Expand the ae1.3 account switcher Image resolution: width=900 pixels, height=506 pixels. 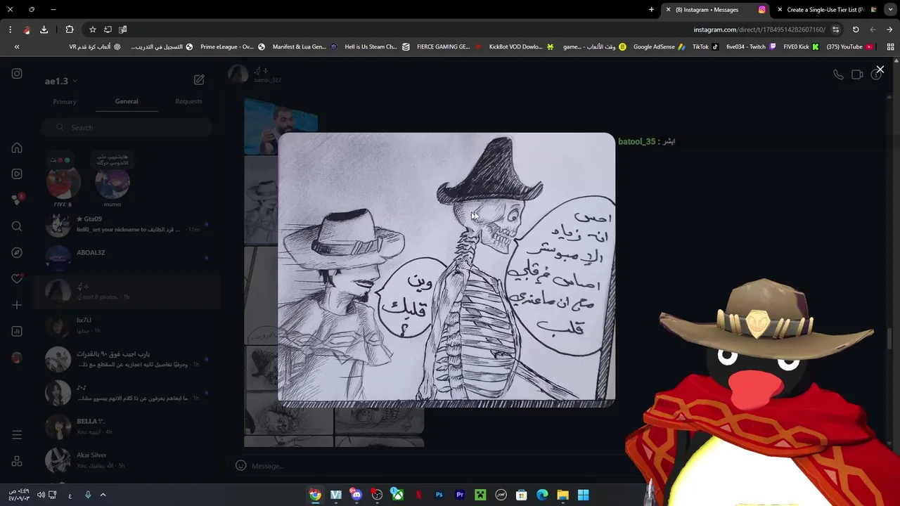point(61,81)
